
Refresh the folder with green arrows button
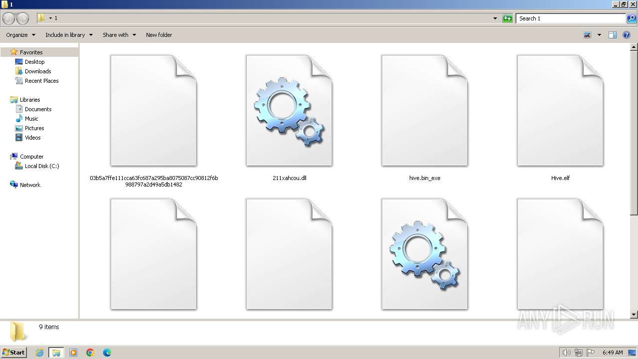click(507, 18)
